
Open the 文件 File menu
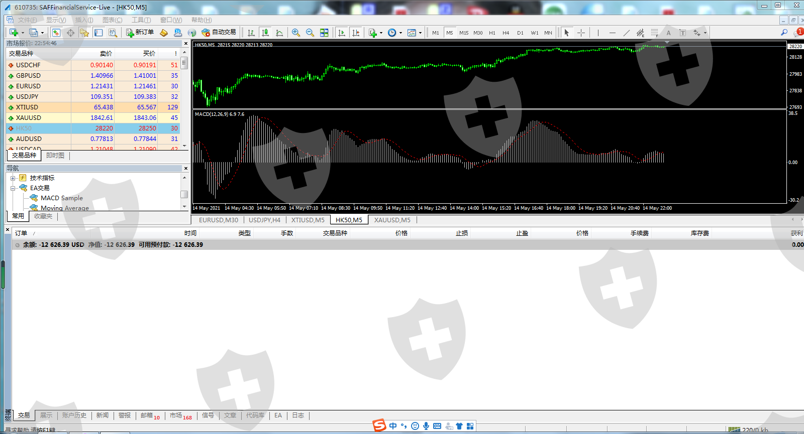[28, 20]
